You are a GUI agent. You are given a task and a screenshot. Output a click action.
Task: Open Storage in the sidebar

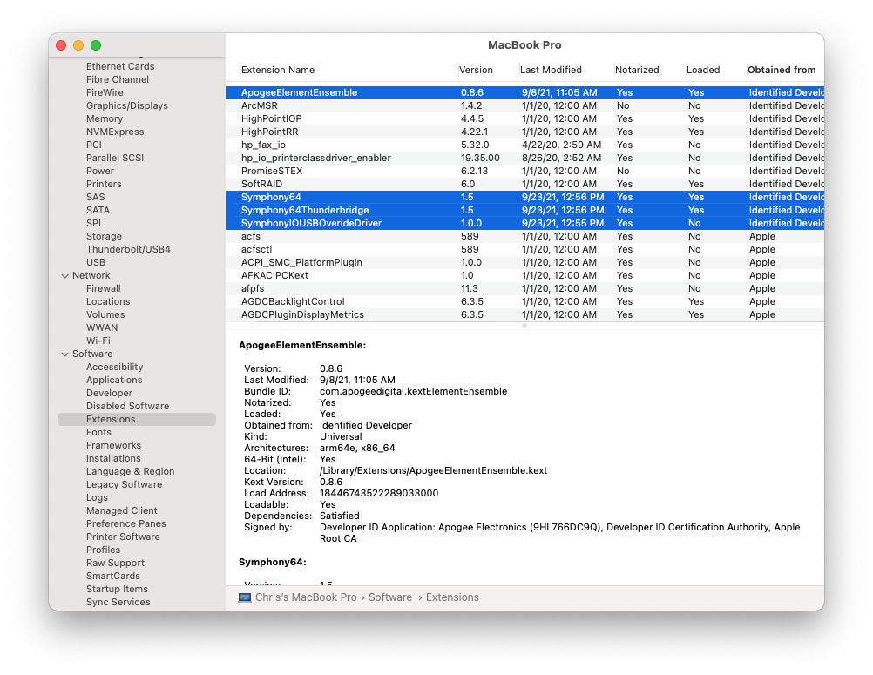pos(104,237)
